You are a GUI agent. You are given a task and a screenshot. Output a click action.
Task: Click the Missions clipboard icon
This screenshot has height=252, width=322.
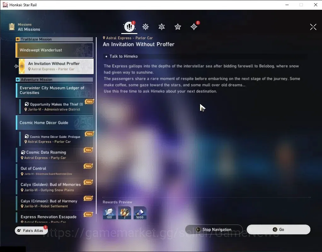tap(12, 27)
